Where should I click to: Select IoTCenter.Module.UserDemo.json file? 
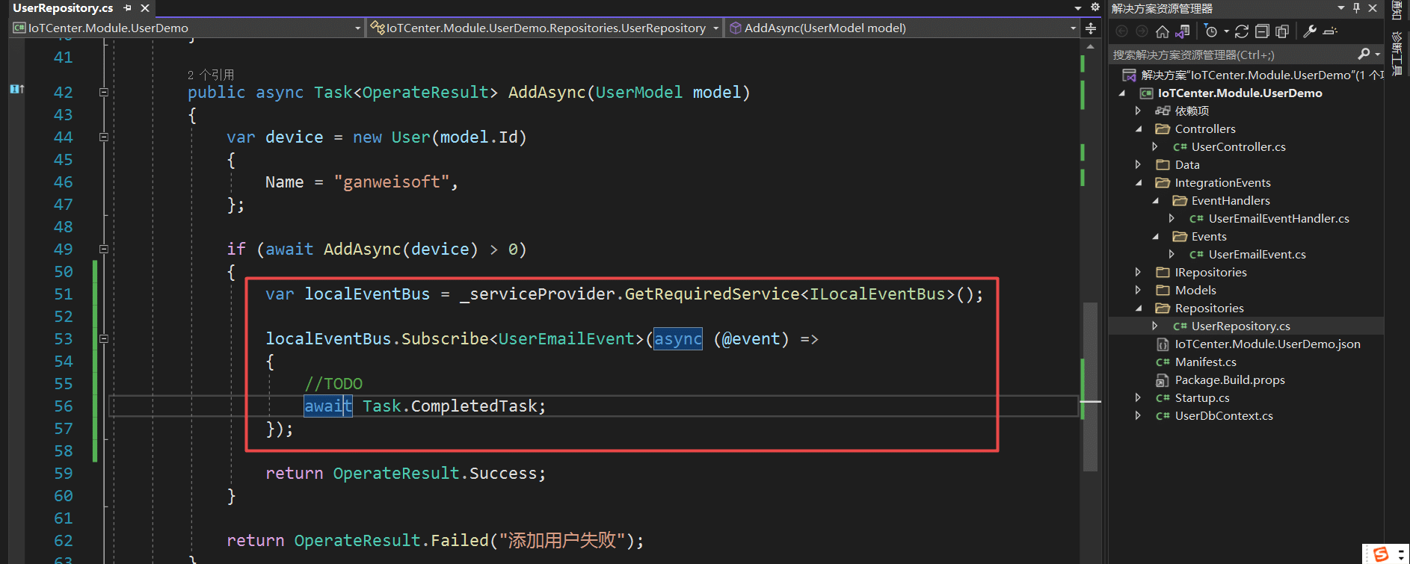(x=1268, y=344)
